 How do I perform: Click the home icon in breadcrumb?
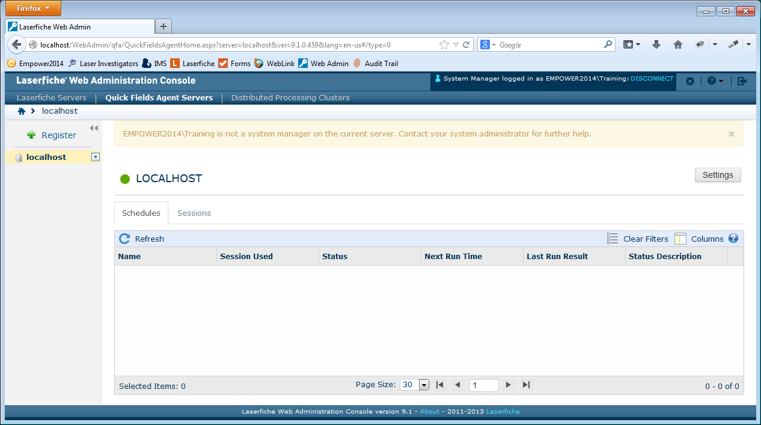[x=22, y=111]
